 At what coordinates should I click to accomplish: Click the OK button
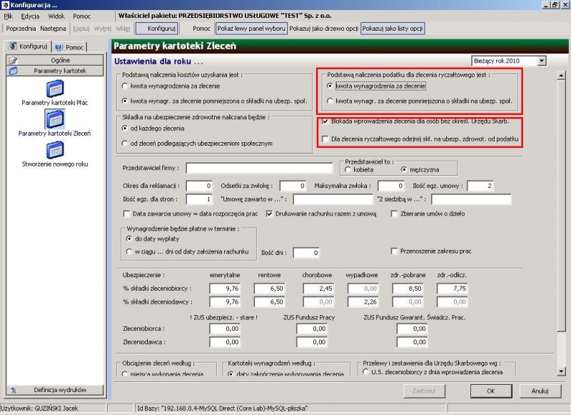pyautogui.click(x=491, y=391)
